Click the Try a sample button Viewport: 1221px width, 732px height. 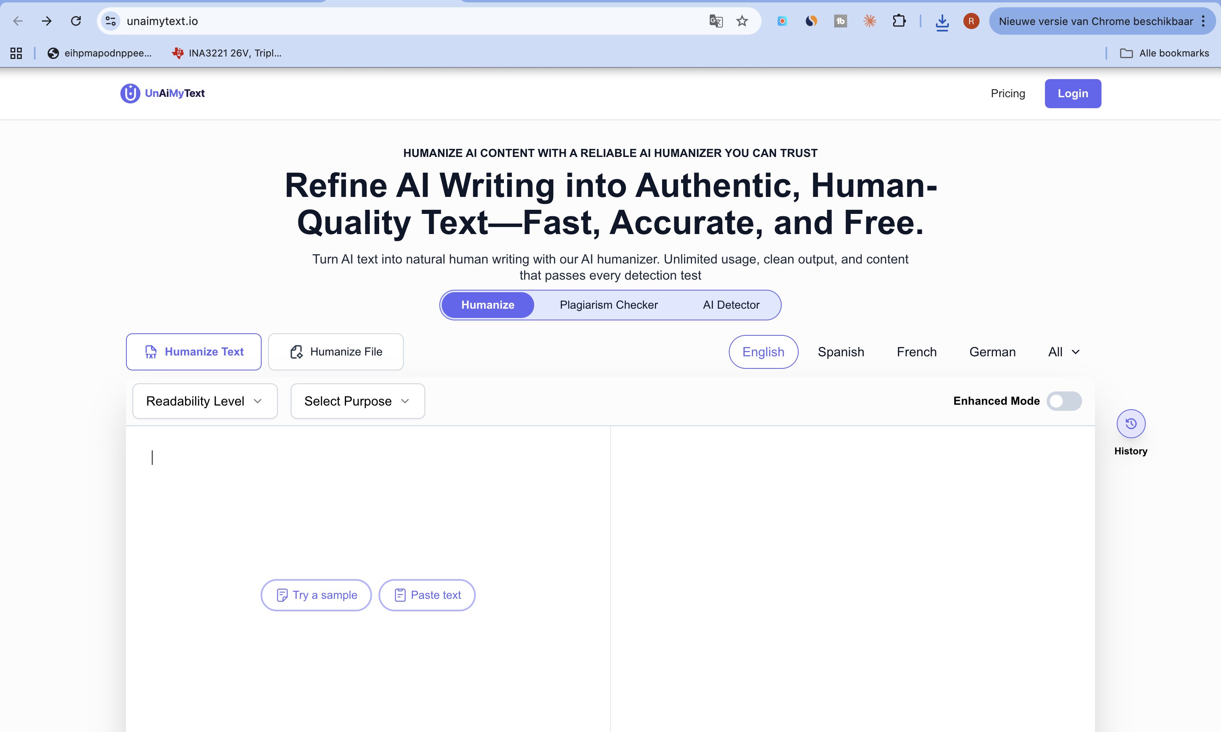tap(316, 595)
